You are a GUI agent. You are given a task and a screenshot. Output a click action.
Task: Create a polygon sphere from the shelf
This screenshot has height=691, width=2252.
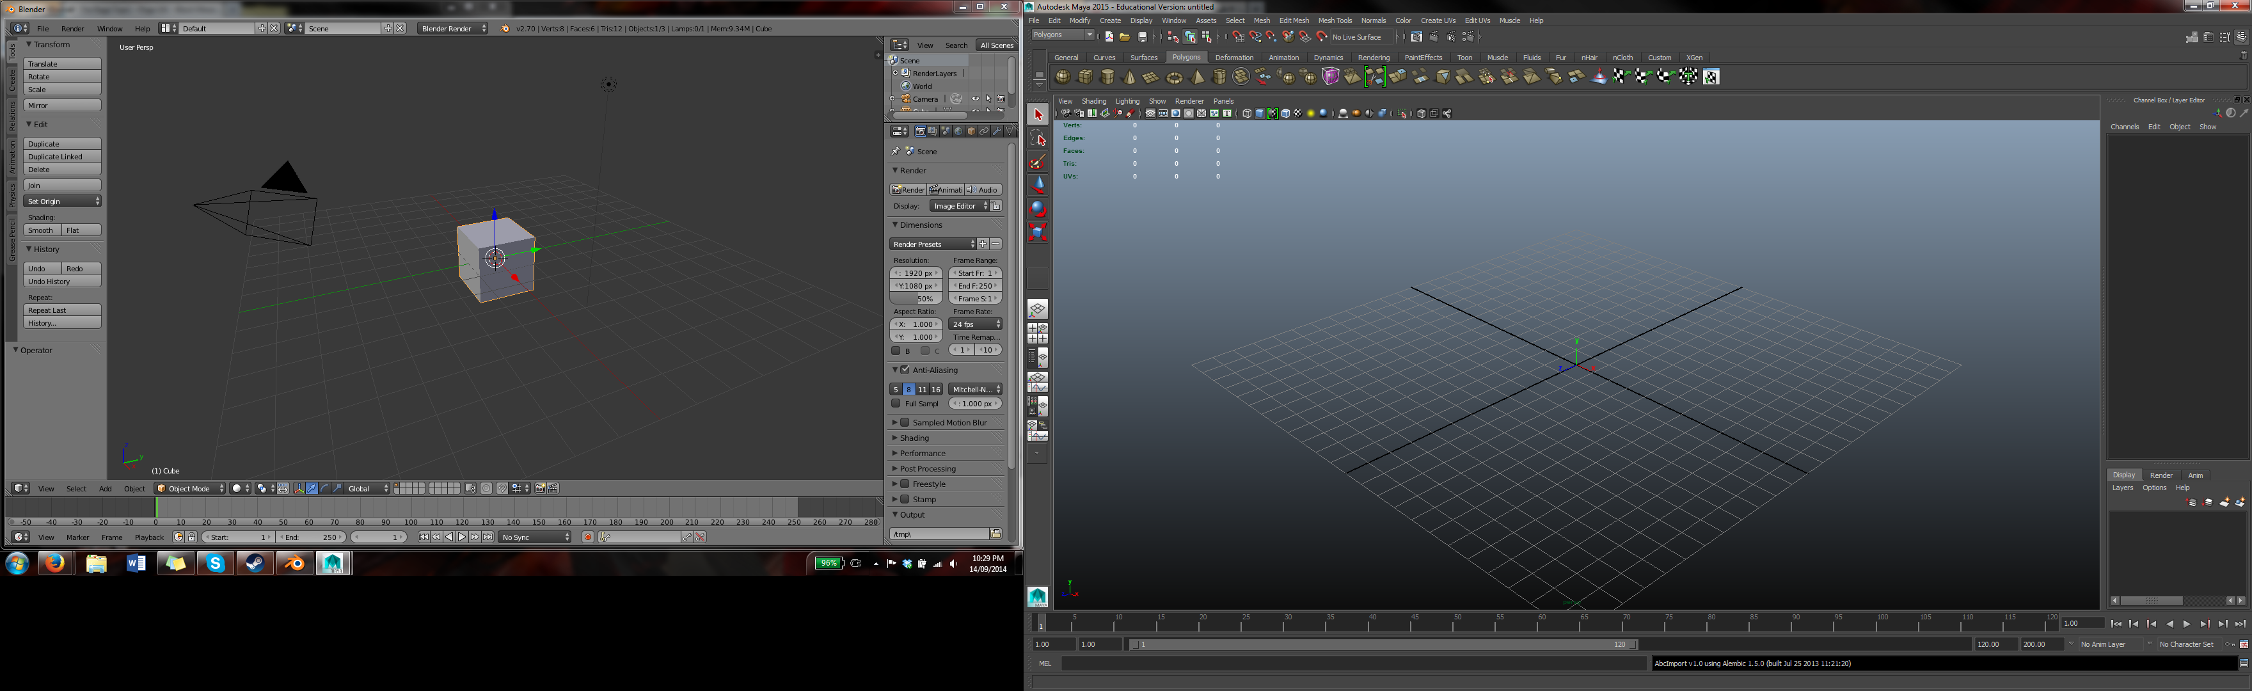point(1063,77)
